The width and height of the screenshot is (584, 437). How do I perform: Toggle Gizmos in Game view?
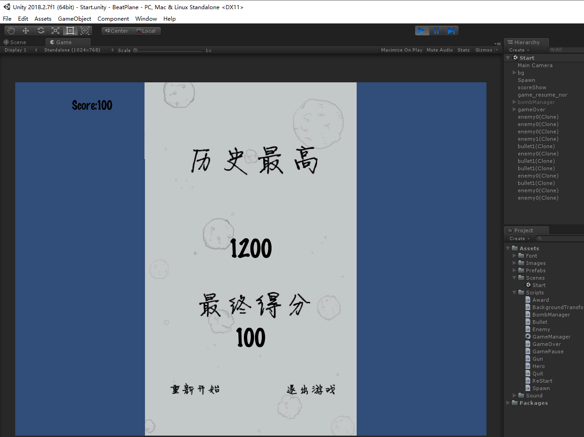click(484, 50)
